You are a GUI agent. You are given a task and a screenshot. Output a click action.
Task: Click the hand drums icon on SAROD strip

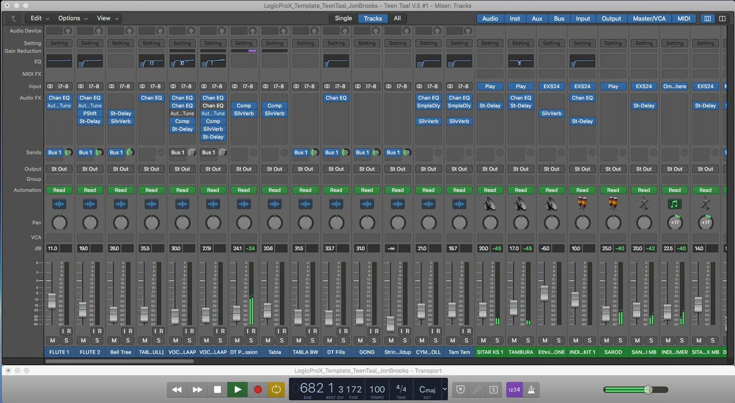click(x=613, y=204)
